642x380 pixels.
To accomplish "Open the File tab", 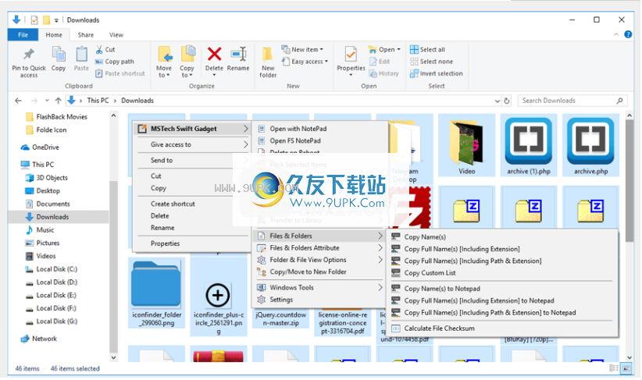I will 23,35.
